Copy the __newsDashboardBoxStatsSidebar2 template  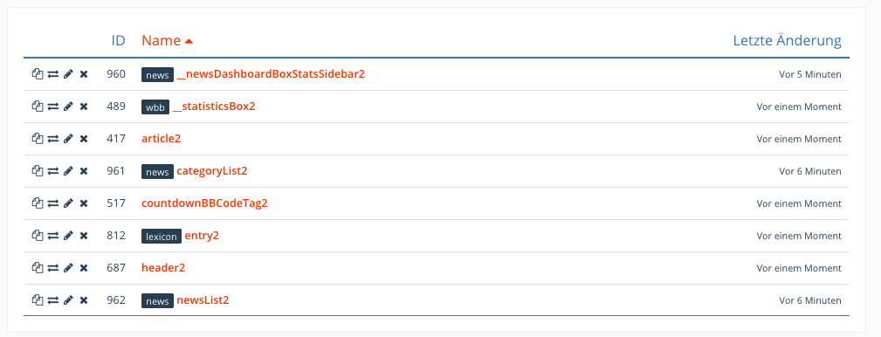(38, 74)
